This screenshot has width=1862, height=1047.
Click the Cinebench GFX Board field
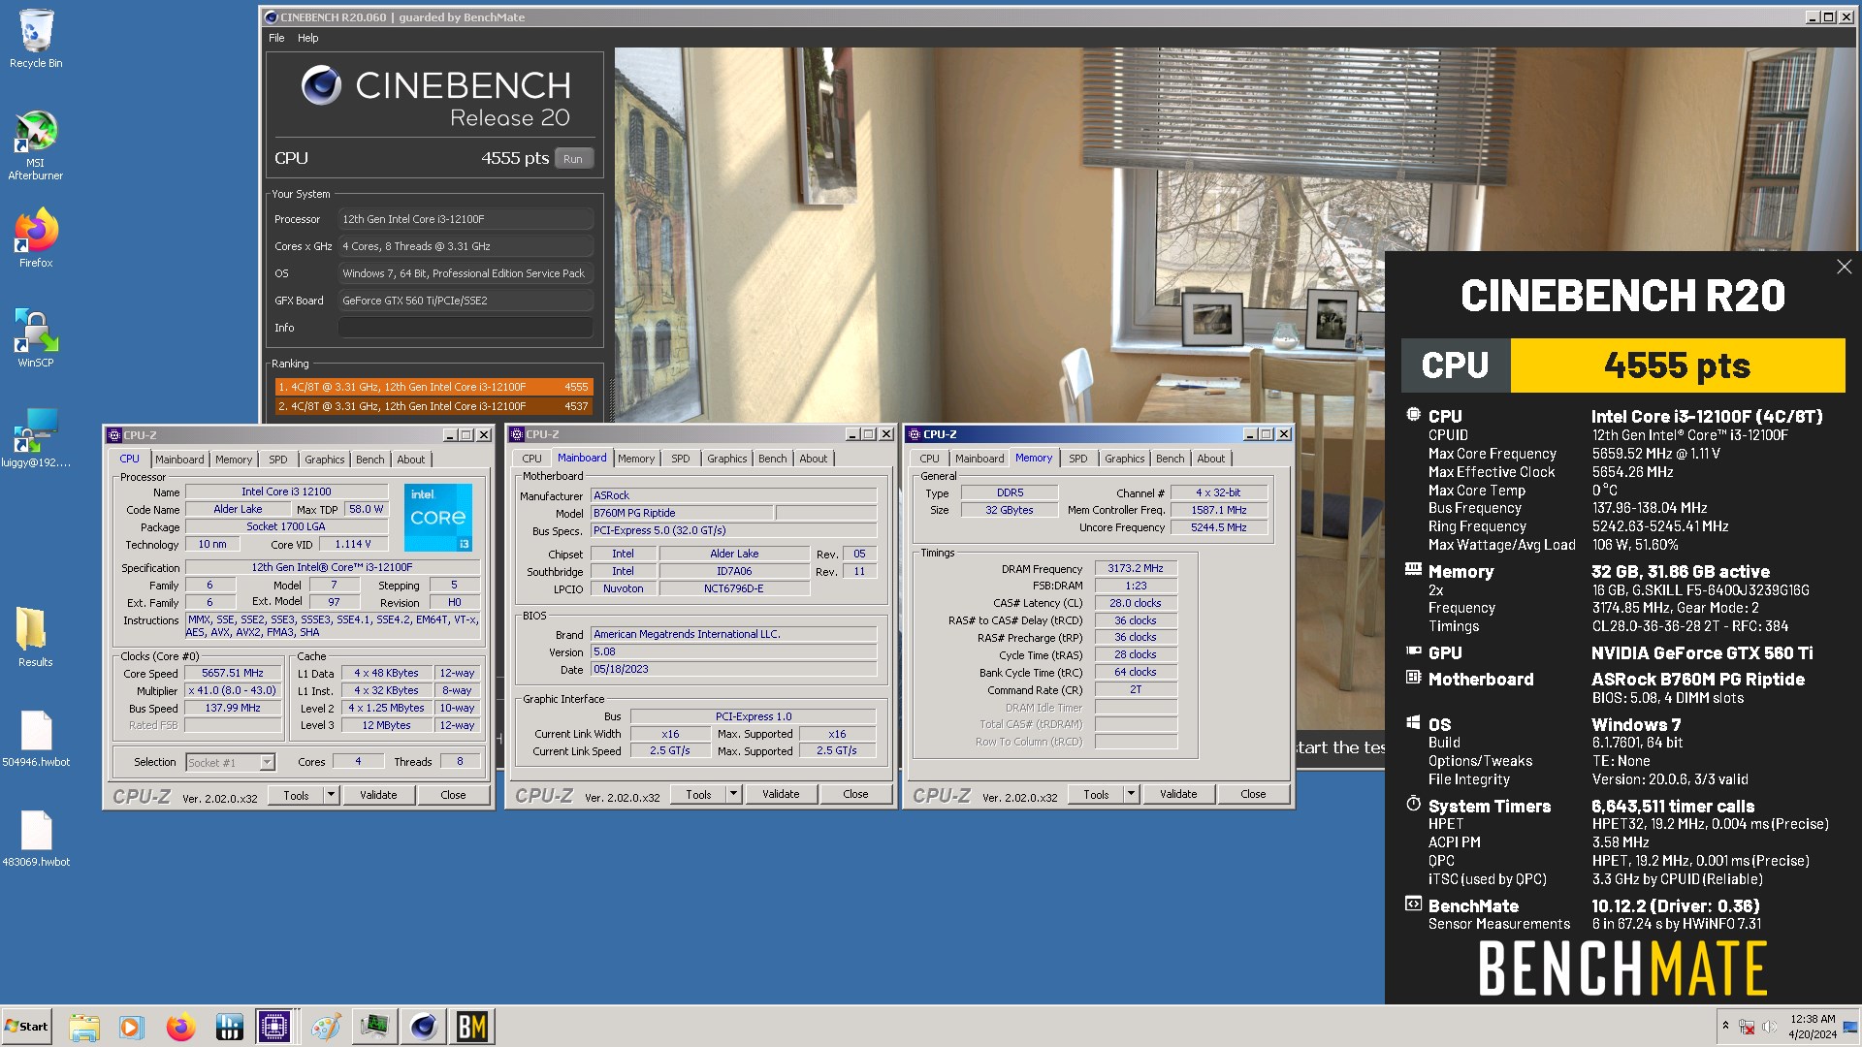click(x=465, y=301)
